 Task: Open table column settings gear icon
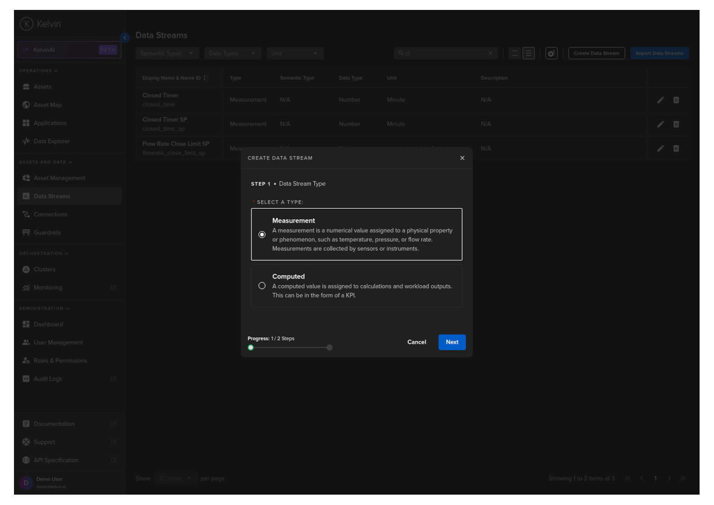coord(551,53)
